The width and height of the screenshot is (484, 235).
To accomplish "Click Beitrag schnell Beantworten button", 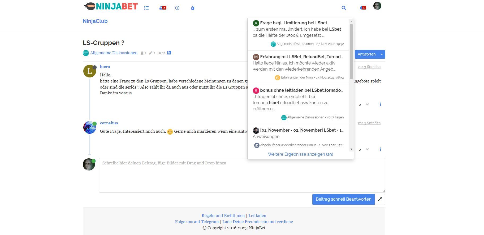I will pos(343,199).
